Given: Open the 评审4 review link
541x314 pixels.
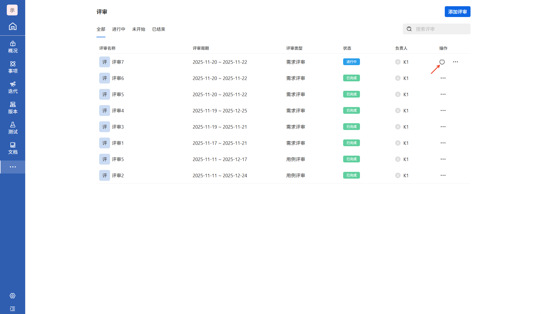Looking at the screenshot, I should (x=118, y=111).
